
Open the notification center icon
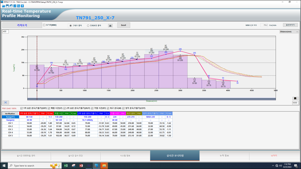(x=296, y=166)
